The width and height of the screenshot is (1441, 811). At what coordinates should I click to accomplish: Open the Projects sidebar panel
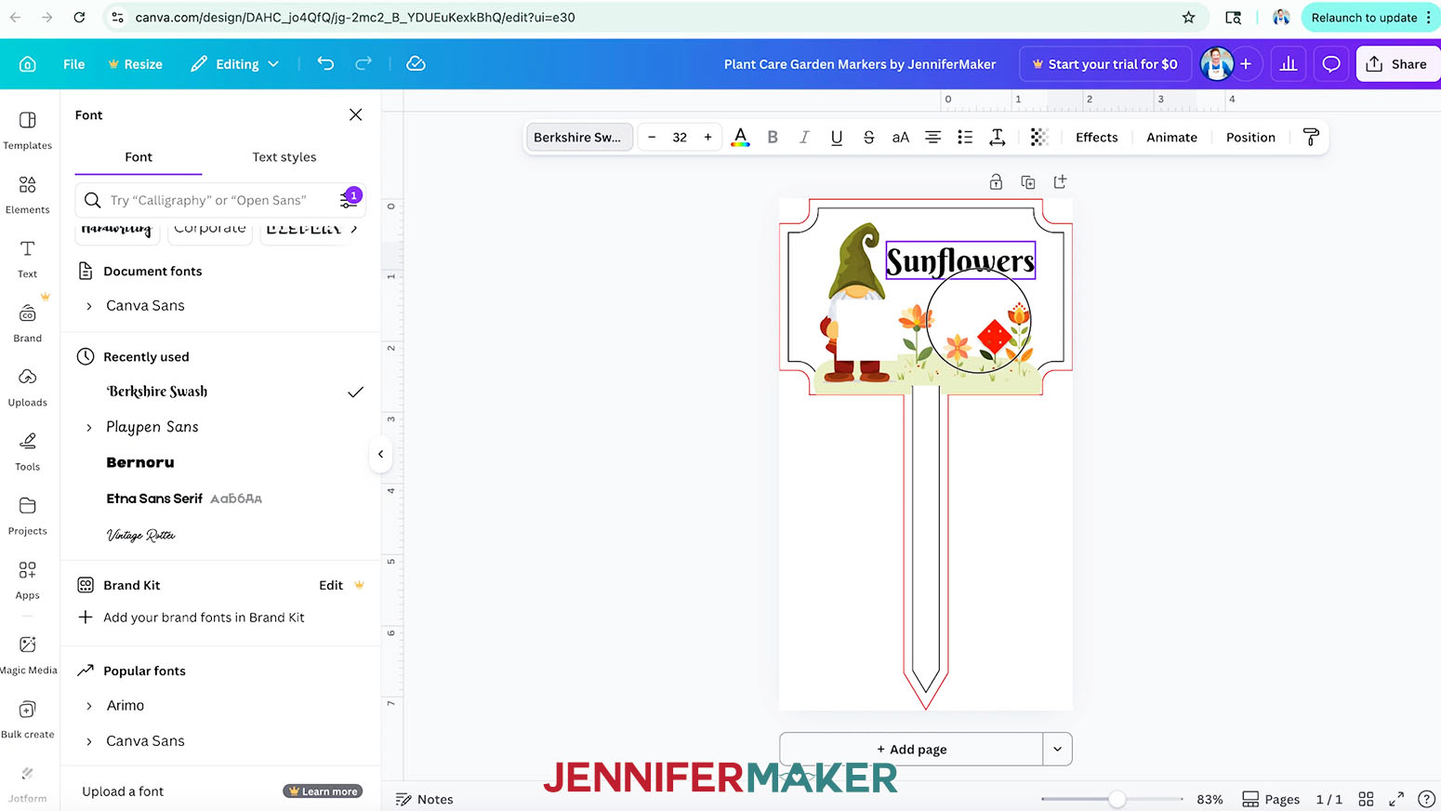tap(28, 515)
